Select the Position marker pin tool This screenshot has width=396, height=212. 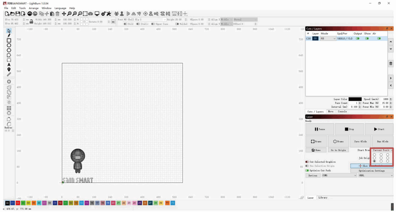[9, 69]
